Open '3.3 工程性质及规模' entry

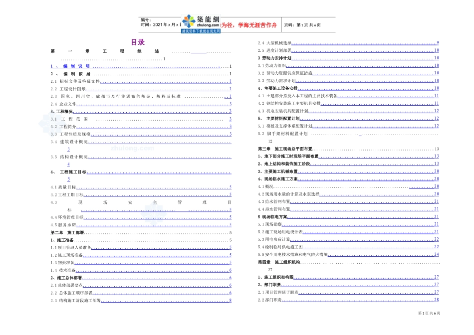pyautogui.click(x=141, y=134)
